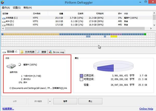156x111 pixels.
Task: Select the 文档 (E:) row
Action: (x=77, y=25)
